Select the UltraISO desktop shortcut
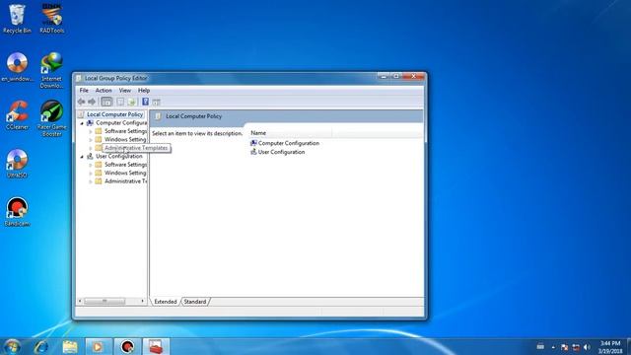 17,164
